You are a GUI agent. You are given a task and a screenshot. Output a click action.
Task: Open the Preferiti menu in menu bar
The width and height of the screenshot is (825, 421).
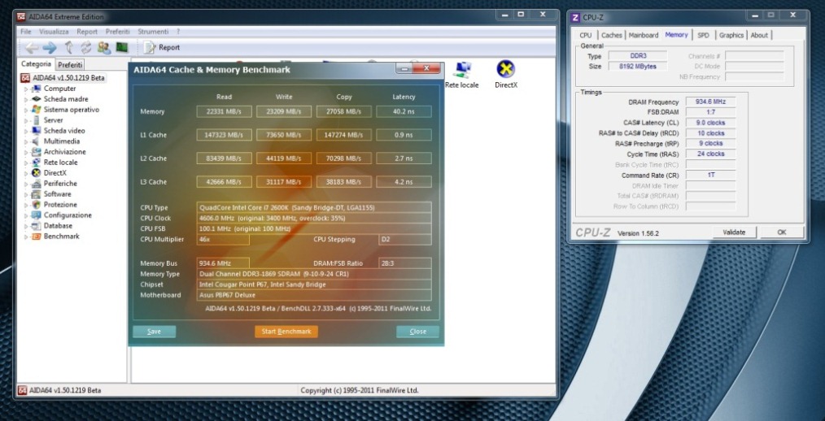117,32
